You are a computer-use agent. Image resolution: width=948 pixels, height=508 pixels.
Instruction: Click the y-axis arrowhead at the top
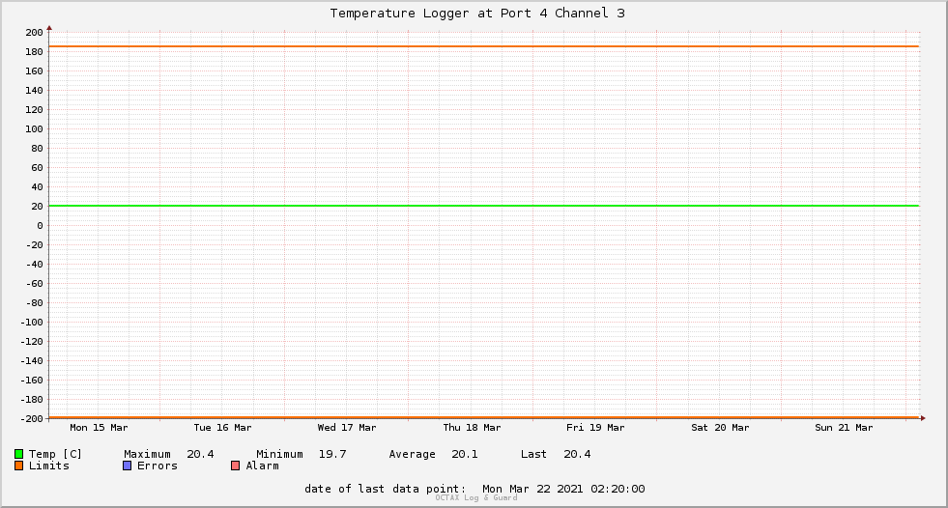pos(49,28)
